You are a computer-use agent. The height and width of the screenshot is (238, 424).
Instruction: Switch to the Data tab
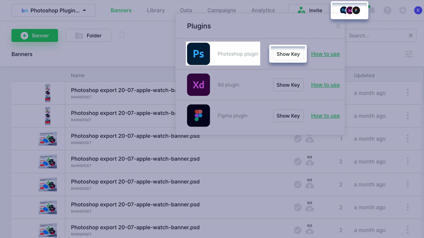(x=186, y=10)
